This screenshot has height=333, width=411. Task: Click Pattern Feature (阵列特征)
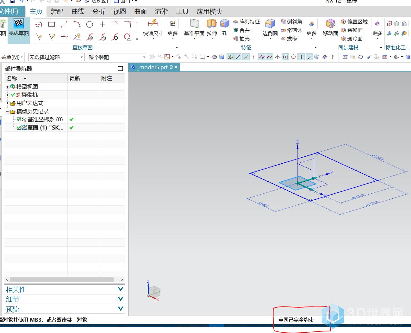(x=246, y=22)
